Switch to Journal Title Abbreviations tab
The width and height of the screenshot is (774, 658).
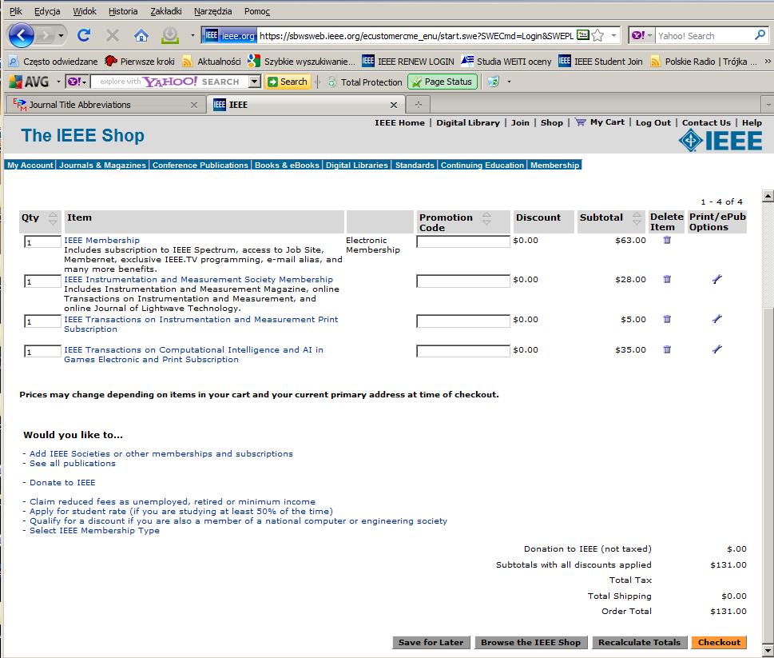click(x=105, y=105)
